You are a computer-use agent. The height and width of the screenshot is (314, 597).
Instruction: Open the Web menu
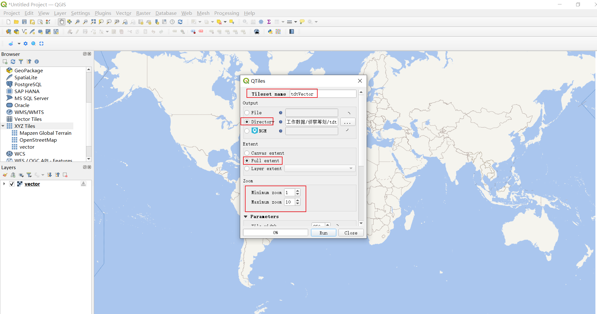[186, 13]
